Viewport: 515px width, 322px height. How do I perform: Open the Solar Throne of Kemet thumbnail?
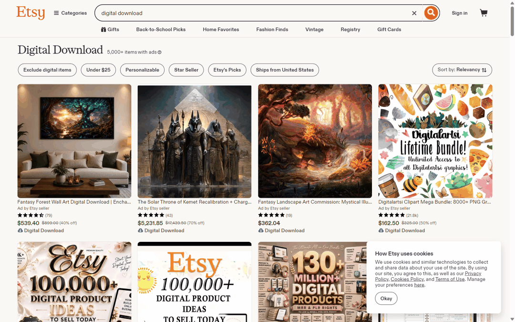click(195, 141)
